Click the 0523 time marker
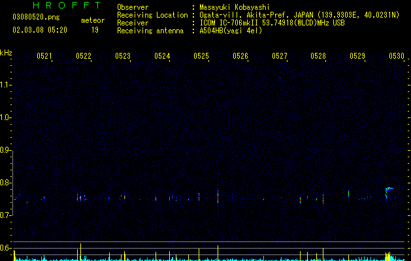Screen dimensions: 411x261 (x=123, y=55)
